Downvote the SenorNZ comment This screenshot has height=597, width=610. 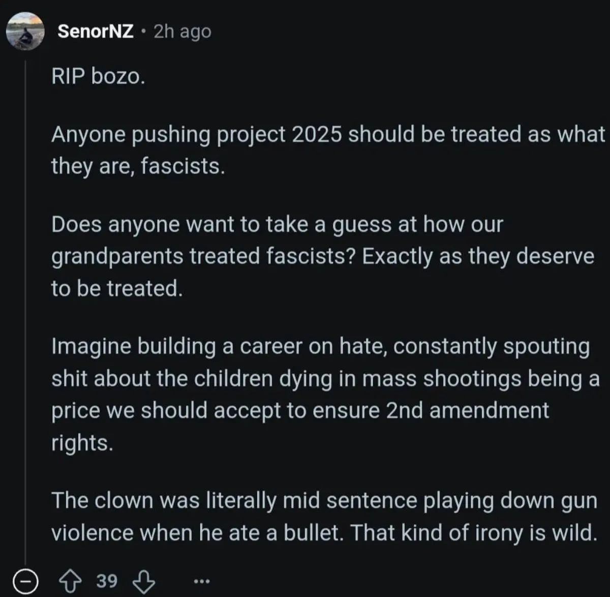click(143, 580)
